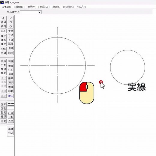Click the 外変 external transform tool
Screen dimensions: 156x156
pos(4,121)
